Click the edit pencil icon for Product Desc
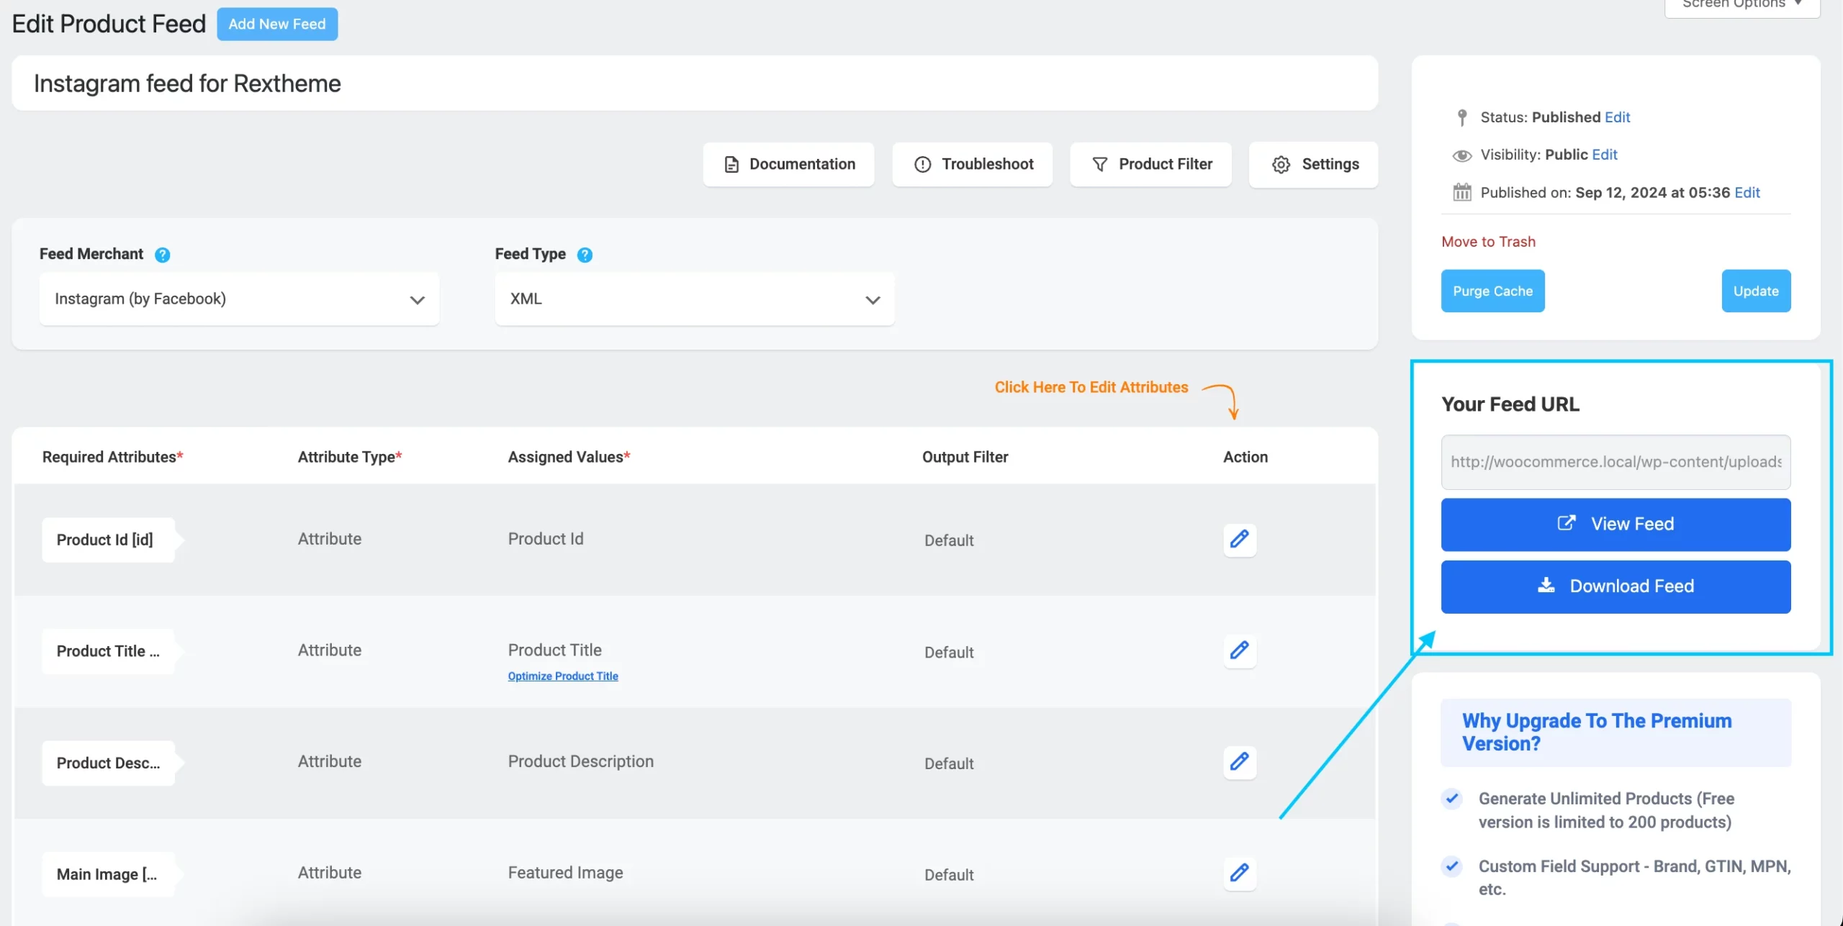 click(1239, 761)
